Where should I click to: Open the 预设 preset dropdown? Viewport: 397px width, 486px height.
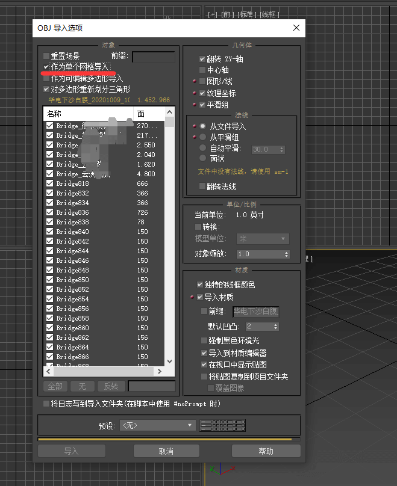[x=157, y=425]
